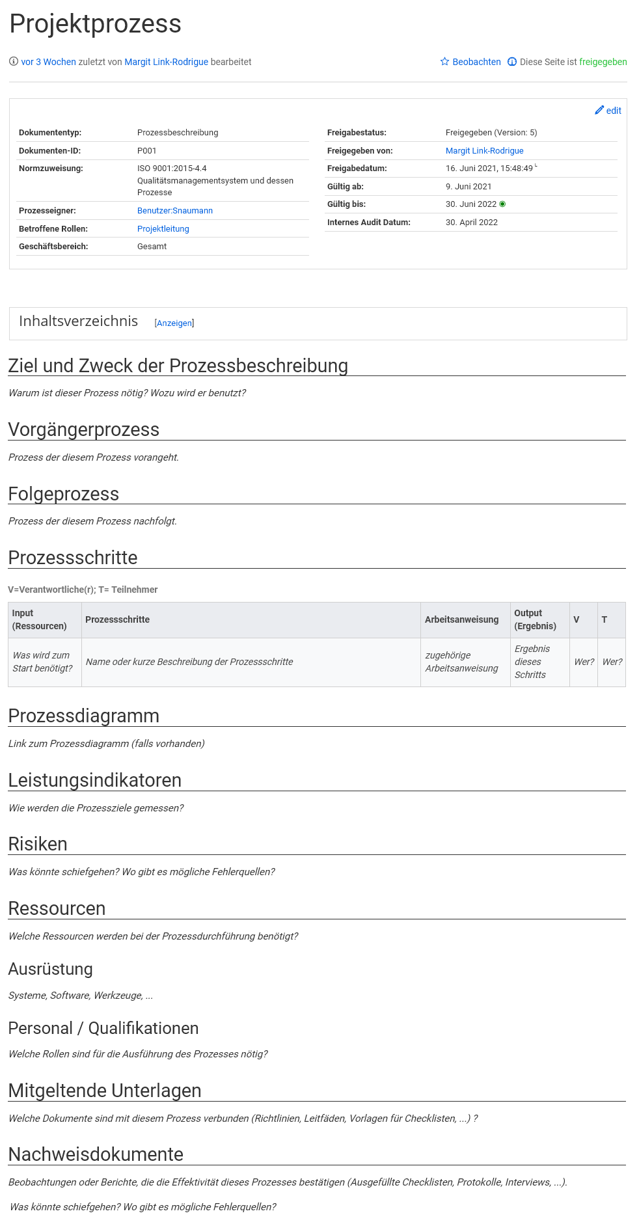Click the 'Output (Ergebnis)' column header

535,619
